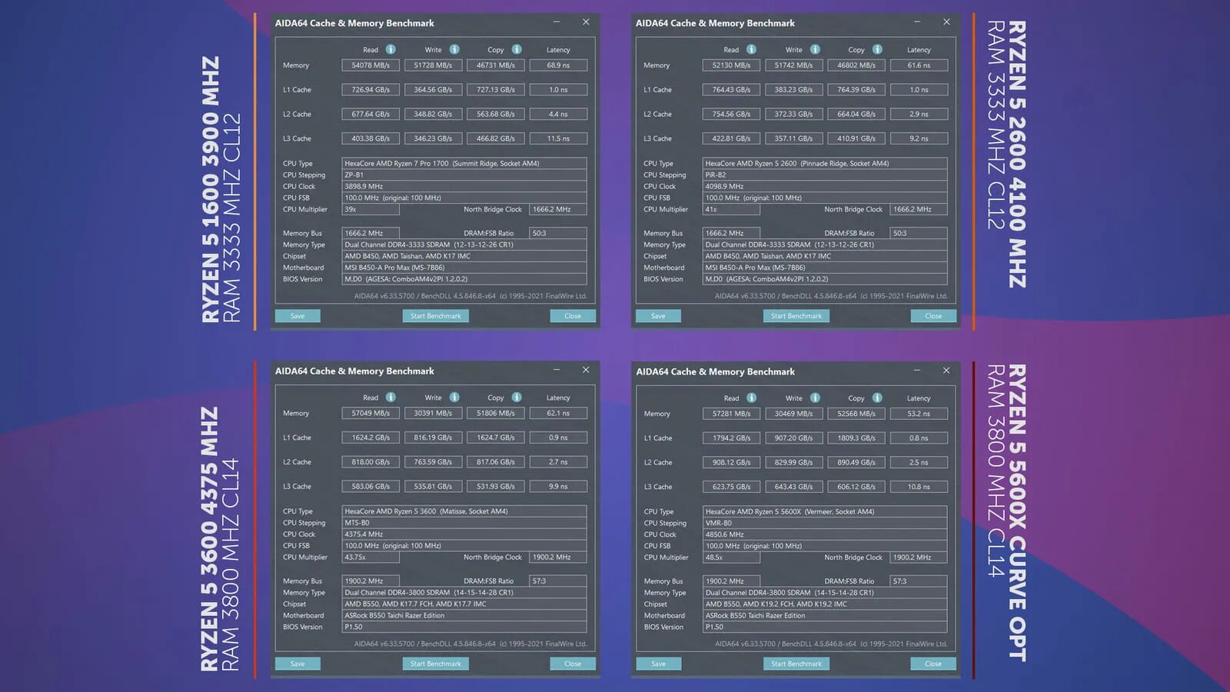Close the Ryzen 5 5600X window via X
The image size is (1230, 692).
946,371
